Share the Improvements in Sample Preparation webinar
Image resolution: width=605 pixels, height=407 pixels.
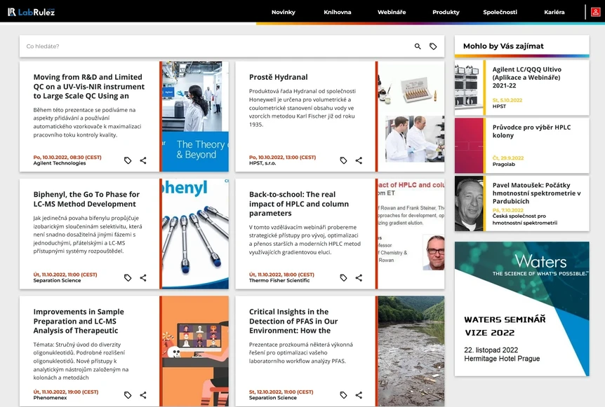[143, 395]
